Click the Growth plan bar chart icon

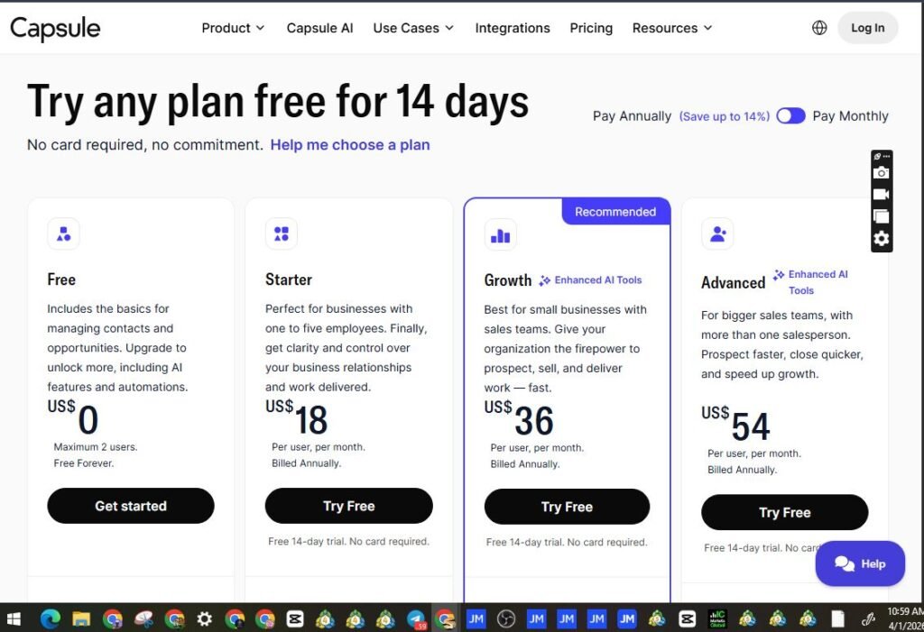point(500,234)
